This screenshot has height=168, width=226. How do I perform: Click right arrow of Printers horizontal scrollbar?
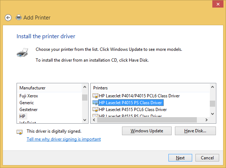(207, 120)
